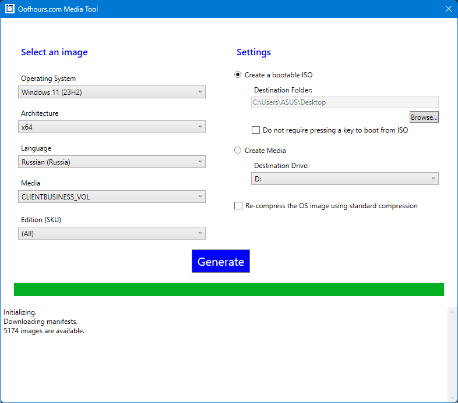Click the Oofhours Media Tool title bar icon

tap(9, 9)
